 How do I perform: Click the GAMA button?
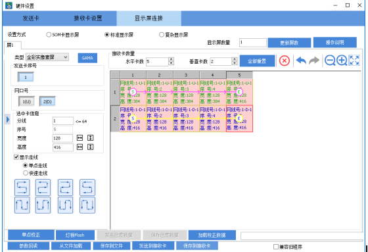point(87,58)
